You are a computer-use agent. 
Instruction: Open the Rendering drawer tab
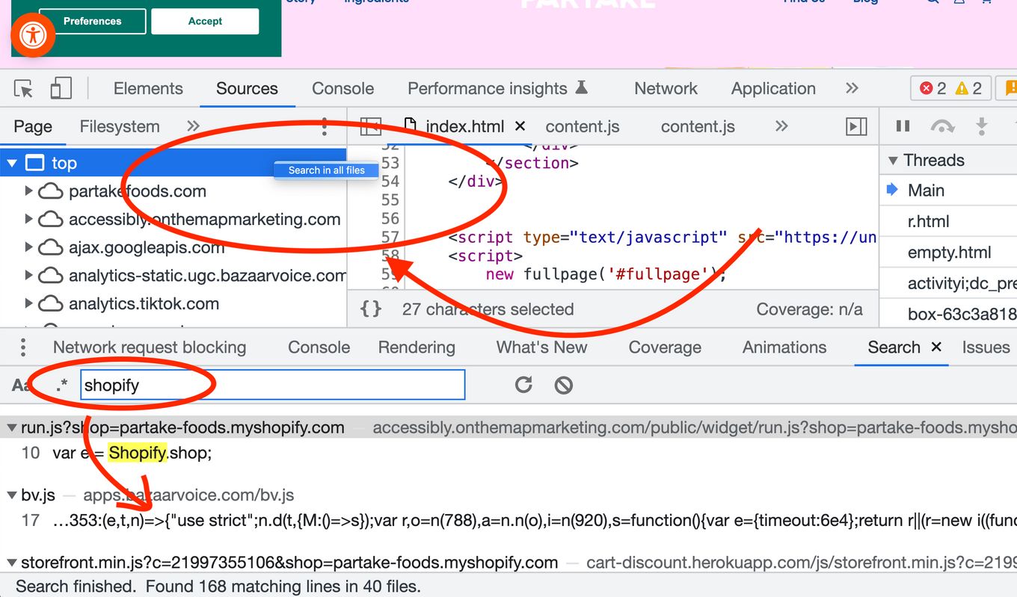tap(417, 347)
